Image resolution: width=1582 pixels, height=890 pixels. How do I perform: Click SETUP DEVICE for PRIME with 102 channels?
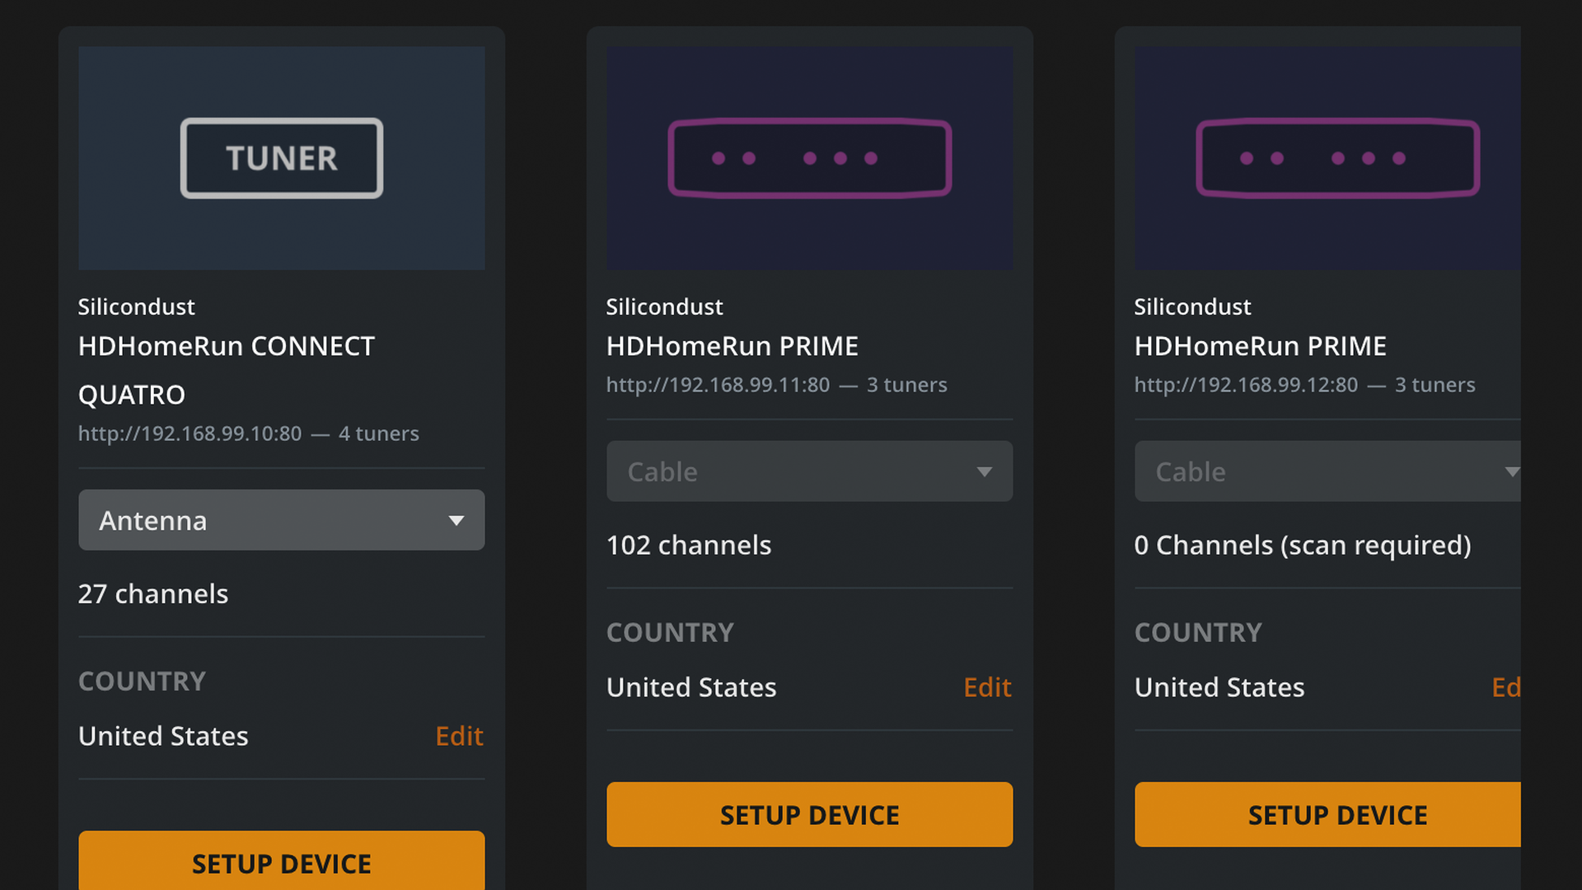[809, 814]
